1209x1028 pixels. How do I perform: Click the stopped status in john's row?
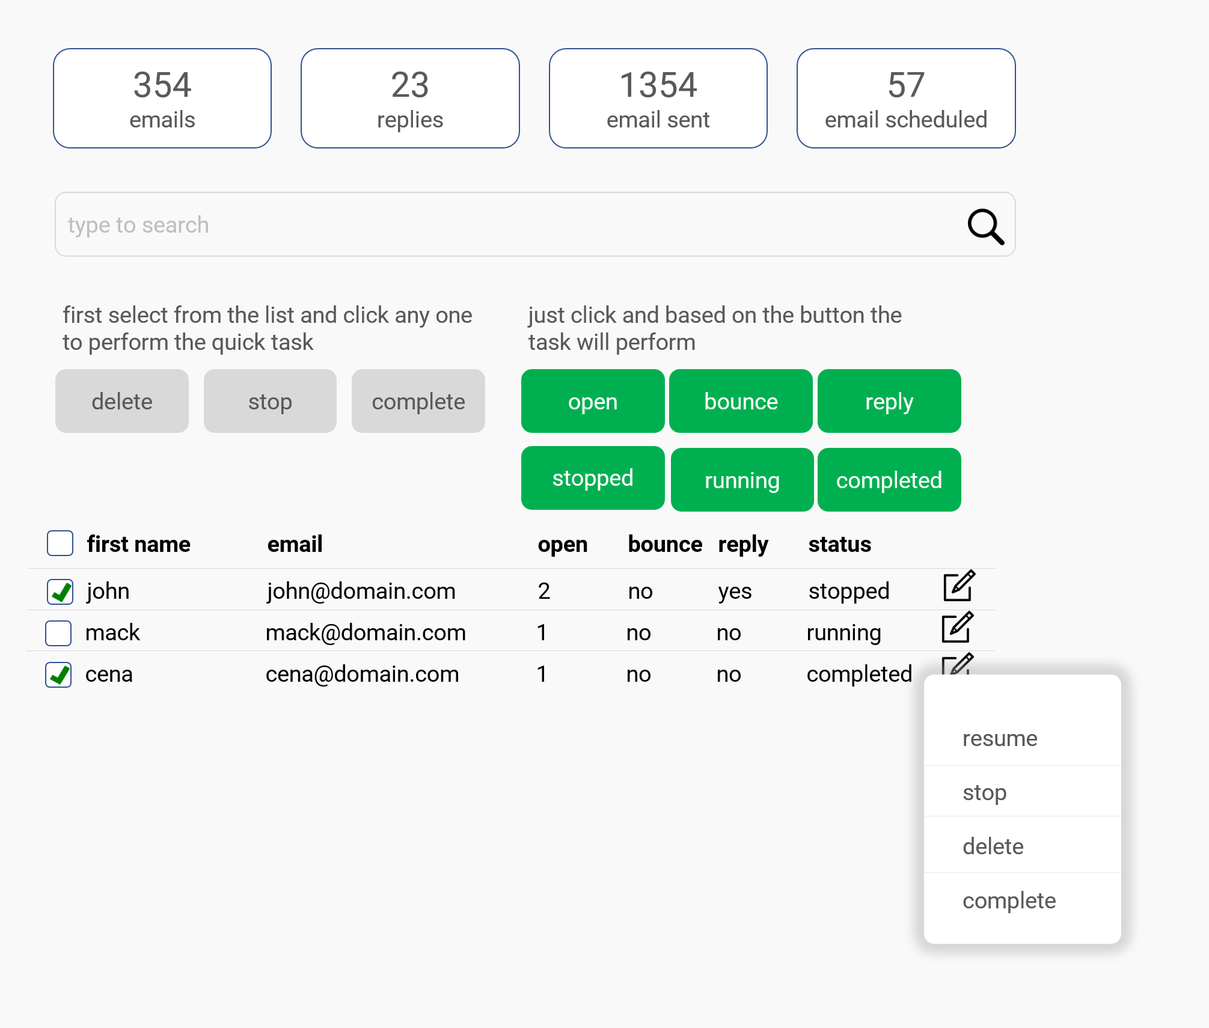click(x=849, y=592)
